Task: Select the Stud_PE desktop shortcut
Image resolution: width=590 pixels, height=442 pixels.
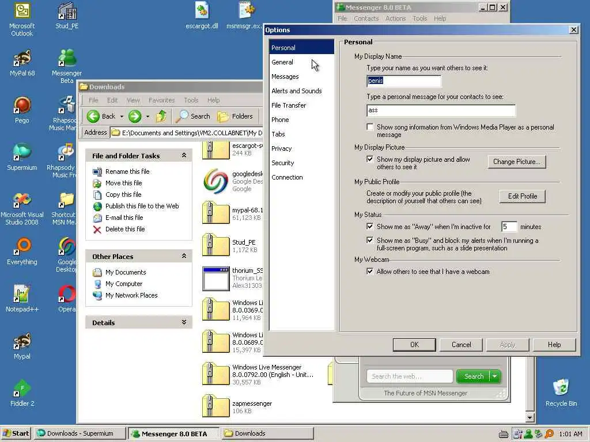Action: 67,16
